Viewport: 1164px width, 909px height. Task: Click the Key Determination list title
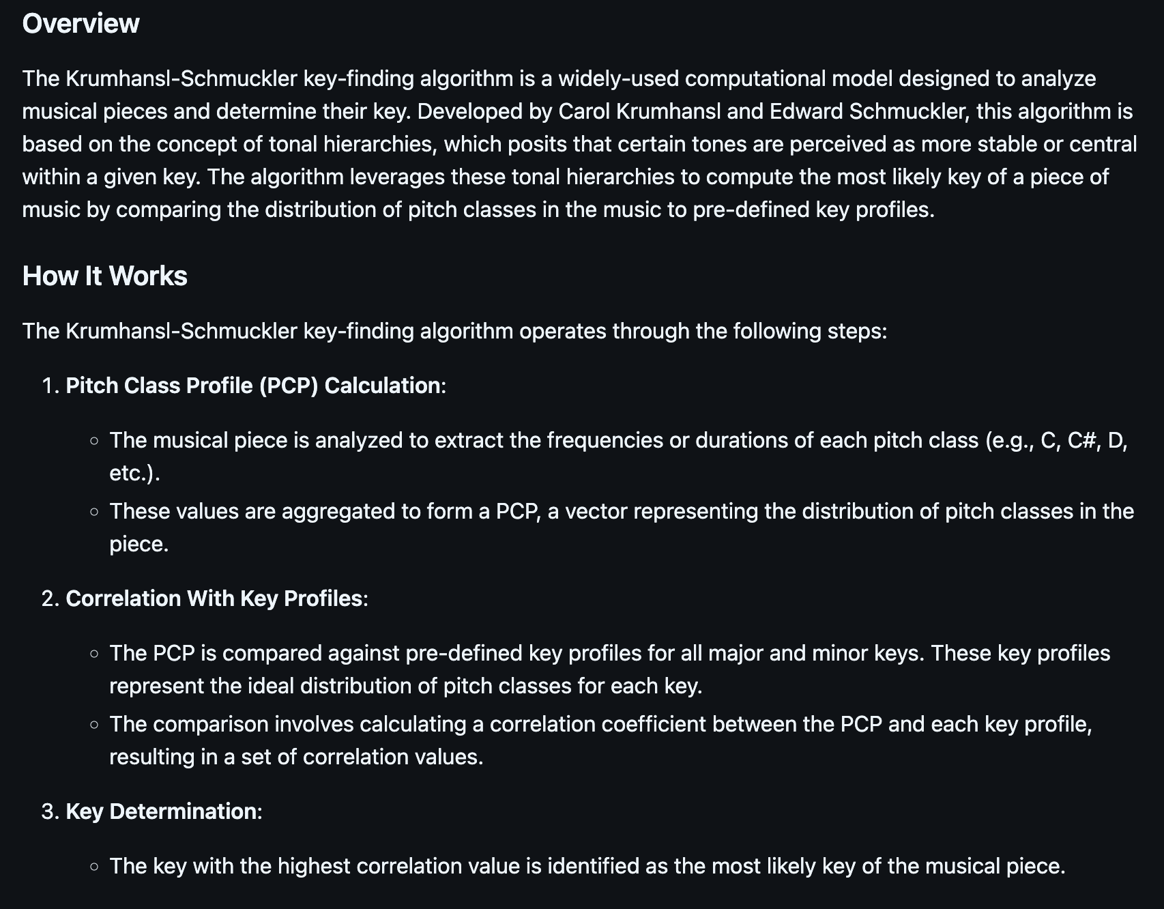pyautogui.click(x=161, y=811)
